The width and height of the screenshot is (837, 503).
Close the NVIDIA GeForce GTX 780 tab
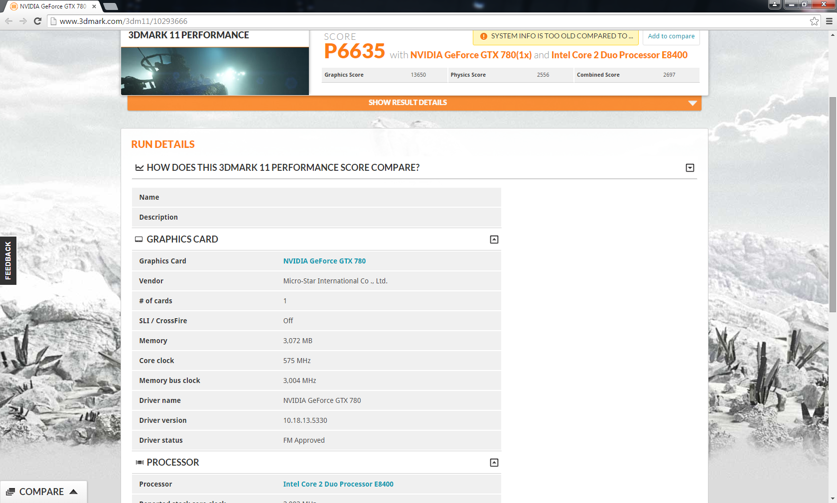pos(94,6)
